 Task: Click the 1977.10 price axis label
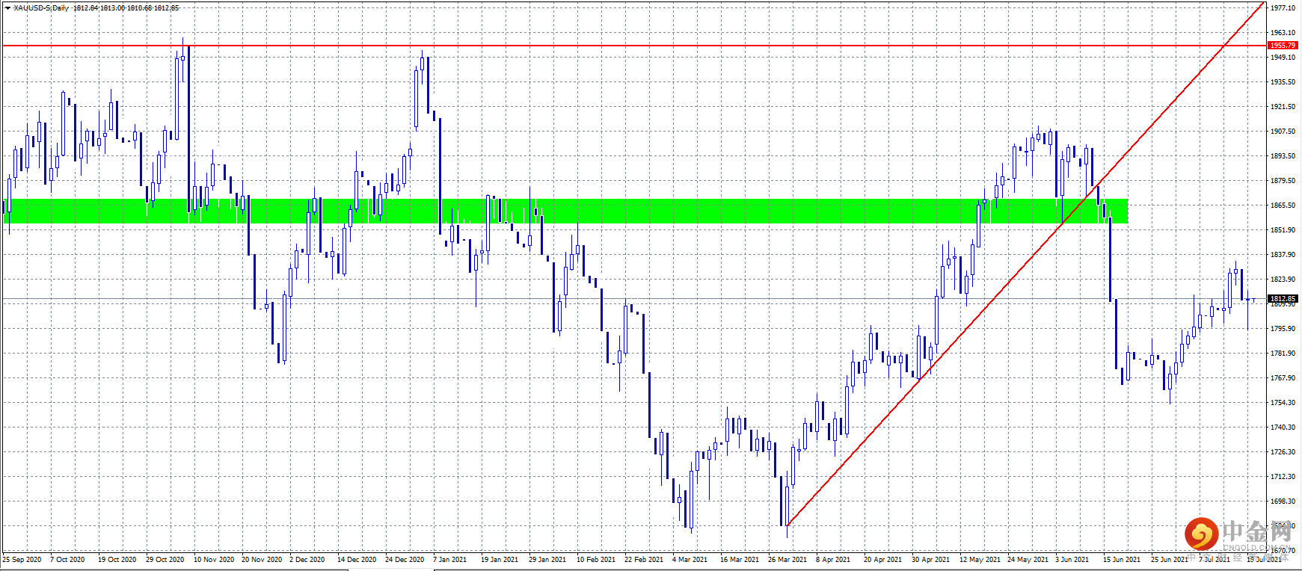click(x=1283, y=8)
